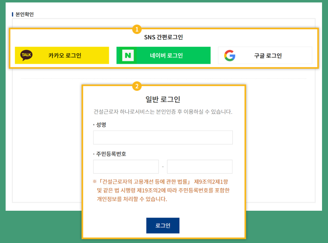Image resolution: width=328 pixels, height=243 pixels.
Task: Click the Google G logo icon
Action: [x=230, y=55]
